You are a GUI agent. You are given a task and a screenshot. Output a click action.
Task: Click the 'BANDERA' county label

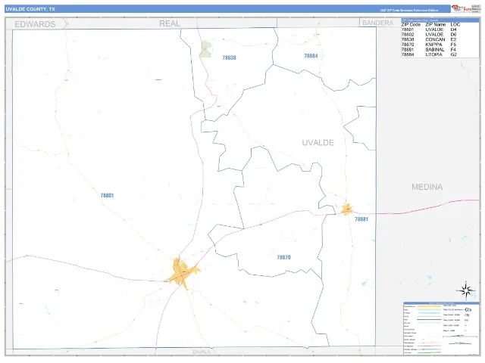point(377,23)
